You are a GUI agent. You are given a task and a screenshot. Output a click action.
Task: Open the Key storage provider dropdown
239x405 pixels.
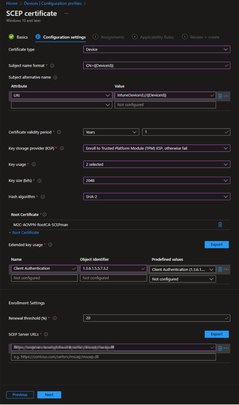157,148
